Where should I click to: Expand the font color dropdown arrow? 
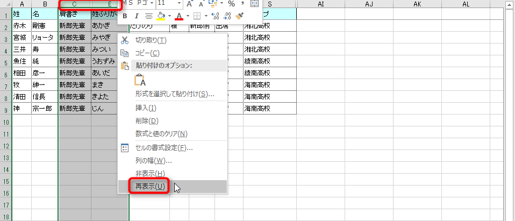(x=188, y=16)
